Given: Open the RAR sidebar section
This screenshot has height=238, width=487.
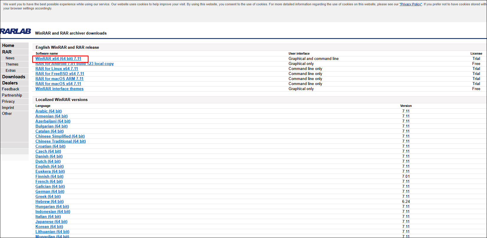Looking at the screenshot, I should coord(7,52).
